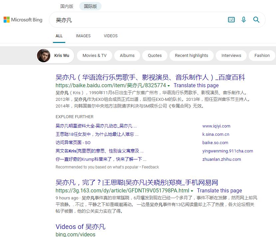
Task: Open the VIDEOS search tab
Action: point(111,36)
